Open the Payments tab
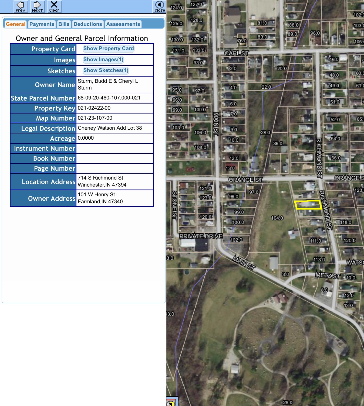 click(42, 24)
